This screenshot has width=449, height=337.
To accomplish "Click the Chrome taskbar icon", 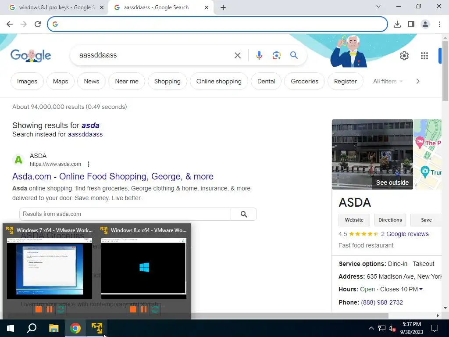I will (75, 328).
